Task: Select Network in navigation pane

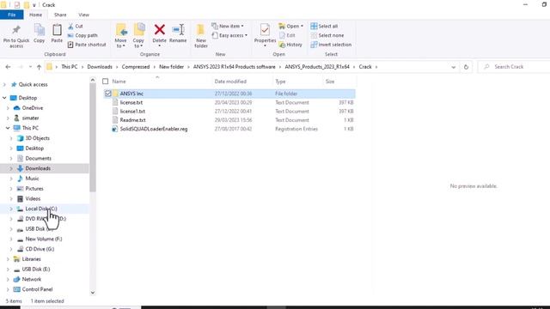Action: click(x=32, y=279)
